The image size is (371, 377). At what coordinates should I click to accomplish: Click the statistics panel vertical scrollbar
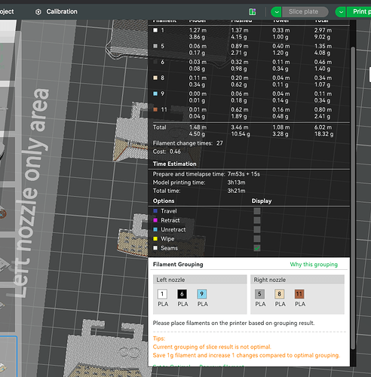[x=353, y=198]
